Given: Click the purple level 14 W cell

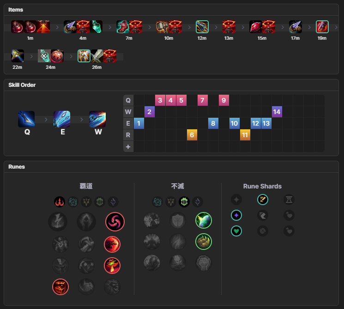Looking at the screenshot, I should pos(277,112).
